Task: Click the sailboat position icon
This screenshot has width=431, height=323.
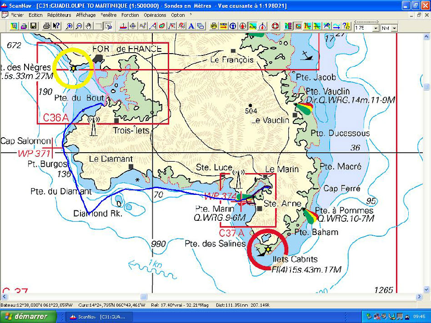Action: coord(123,26)
